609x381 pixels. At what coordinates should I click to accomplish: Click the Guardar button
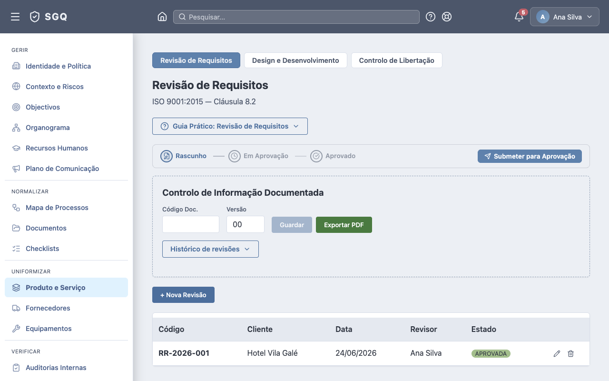(292, 225)
